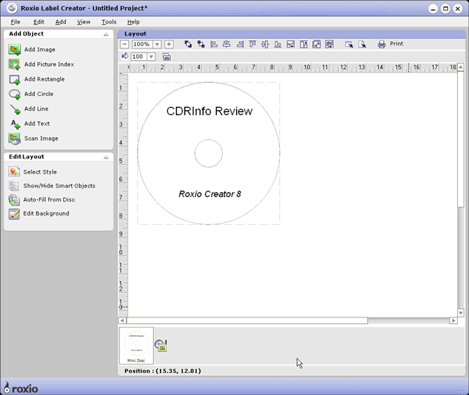Click the Show/Hide Smart Objects icon
This screenshot has width=469, height=395.
14,185
